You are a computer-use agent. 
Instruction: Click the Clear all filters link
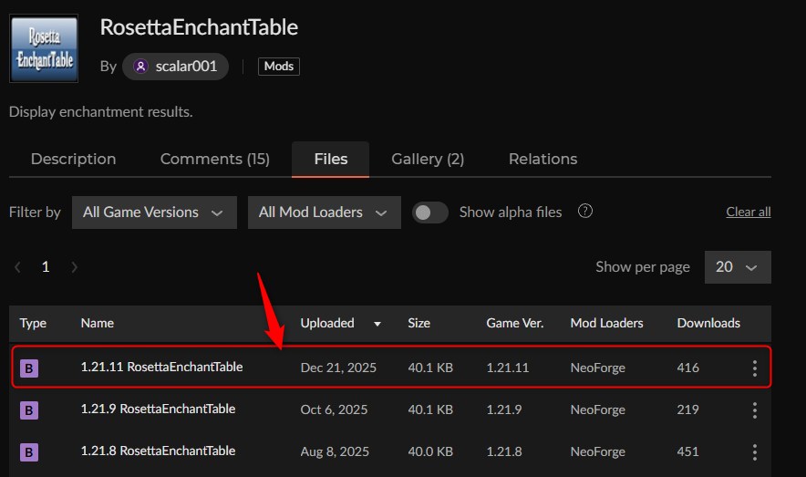(748, 213)
